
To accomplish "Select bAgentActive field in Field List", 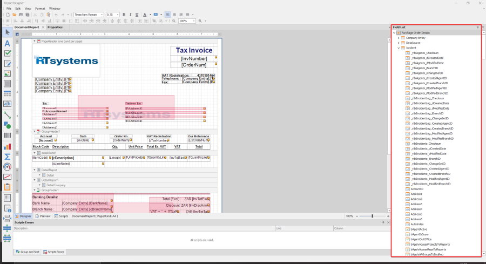I will coord(420,229).
